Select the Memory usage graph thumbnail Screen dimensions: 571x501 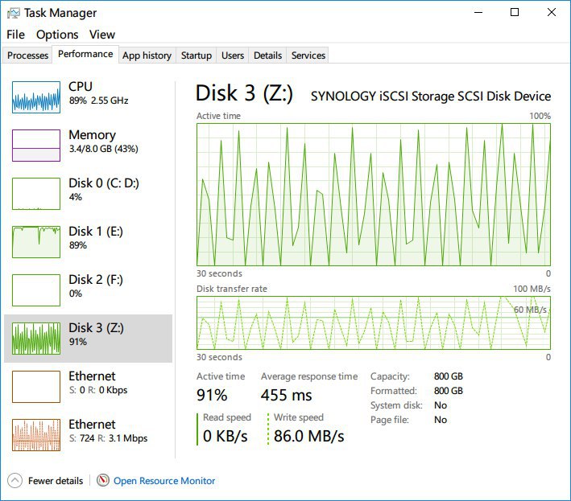(36, 146)
